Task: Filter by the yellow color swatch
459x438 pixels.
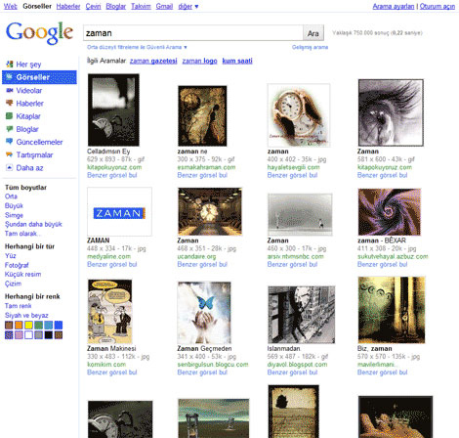Action: click(28, 325)
